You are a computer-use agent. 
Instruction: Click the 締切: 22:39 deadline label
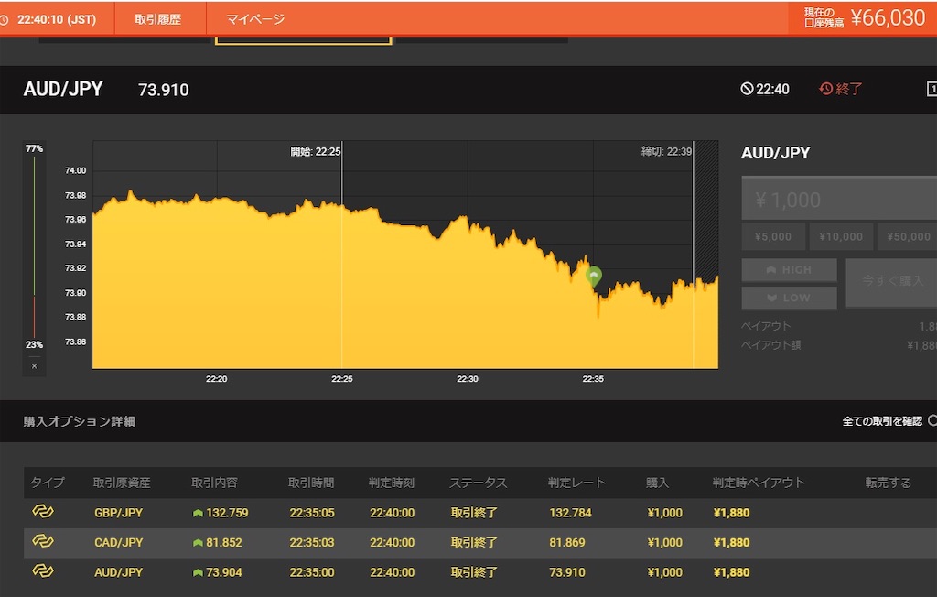666,151
